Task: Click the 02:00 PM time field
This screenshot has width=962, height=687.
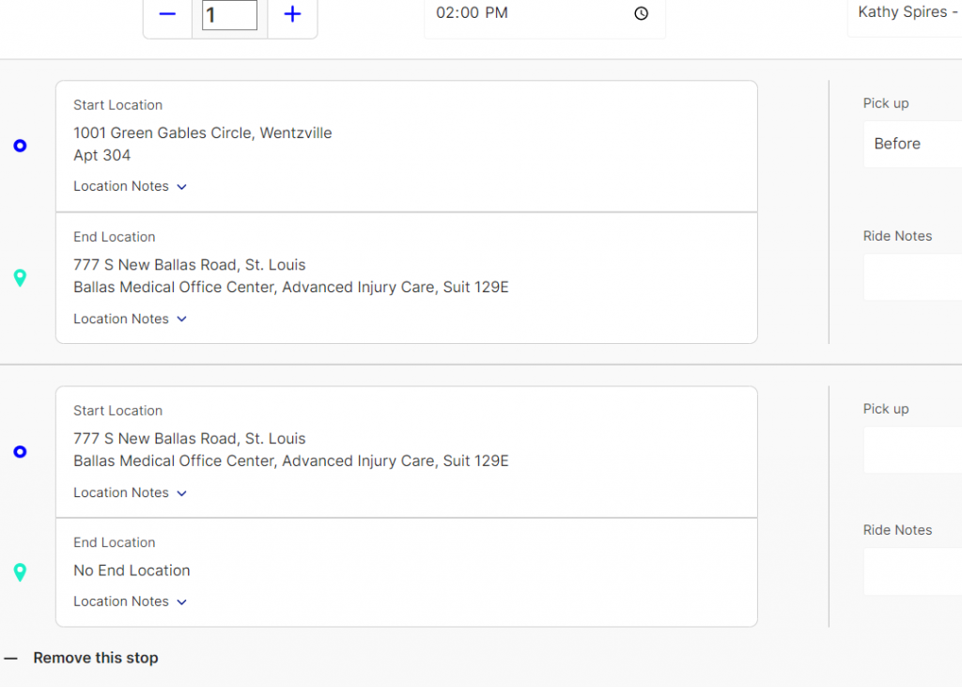Action: [526, 13]
